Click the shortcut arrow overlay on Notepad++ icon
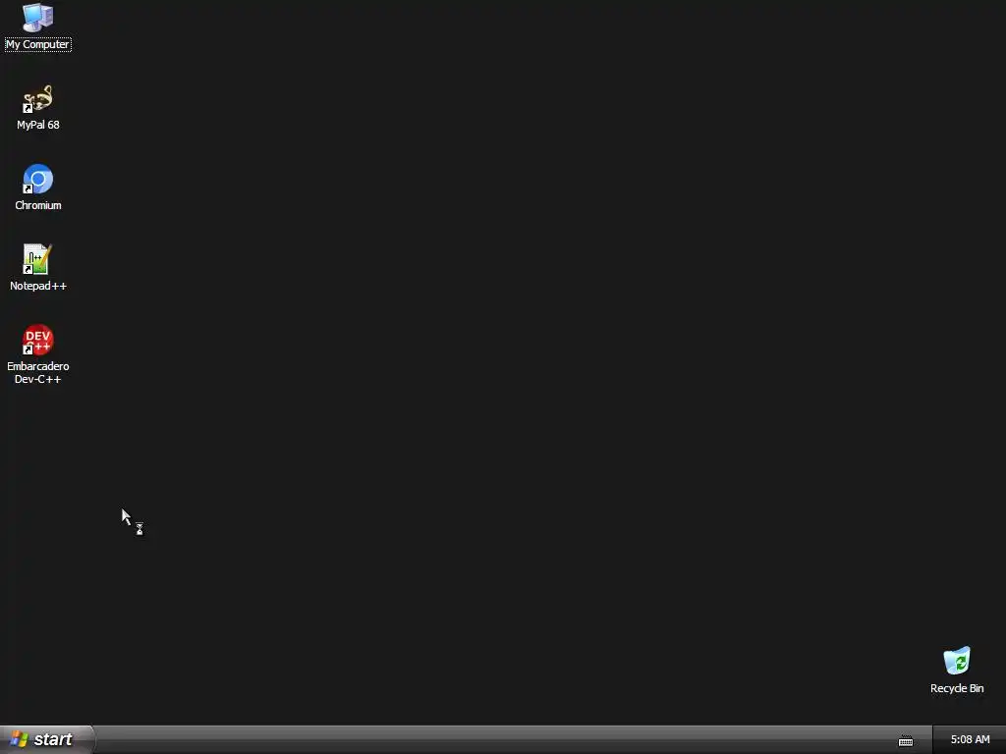Viewport: 1006px width, 754px height. tap(28, 270)
